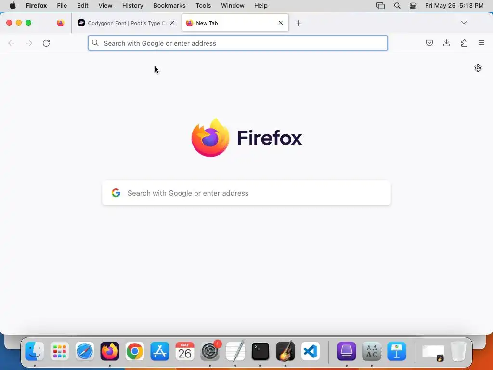Open the View menu
The image size is (493, 370).
pyautogui.click(x=105, y=6)
